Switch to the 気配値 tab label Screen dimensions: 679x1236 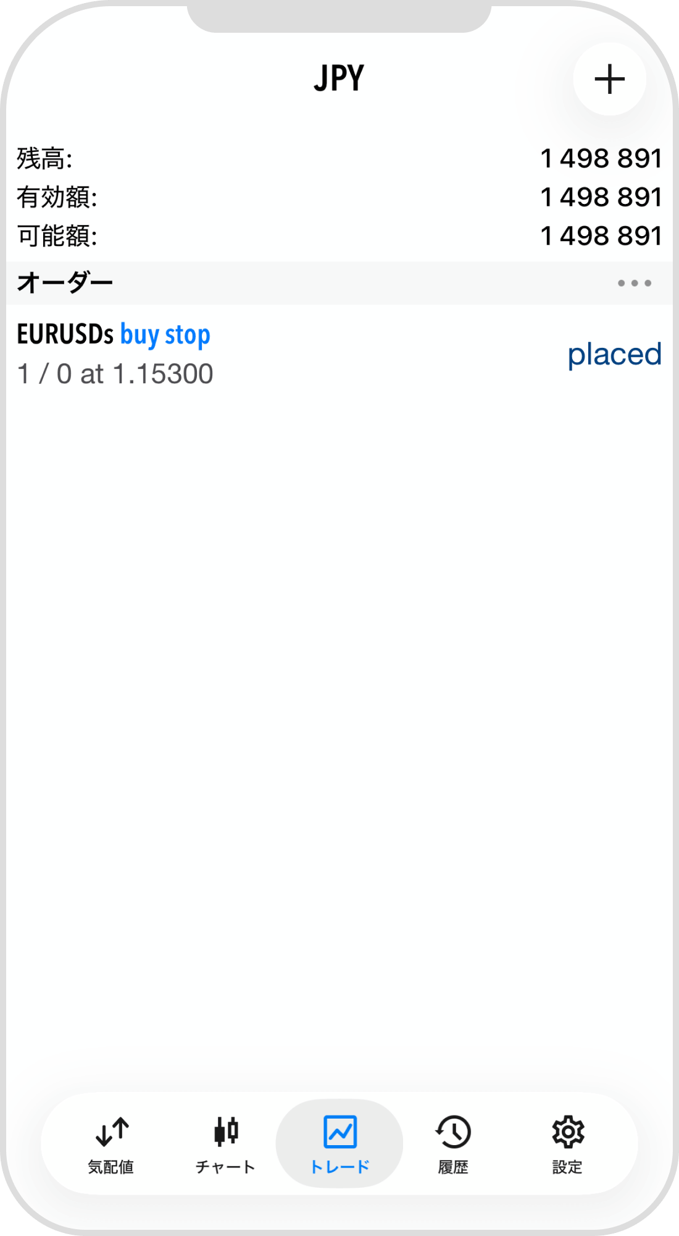click(111, 1167)
